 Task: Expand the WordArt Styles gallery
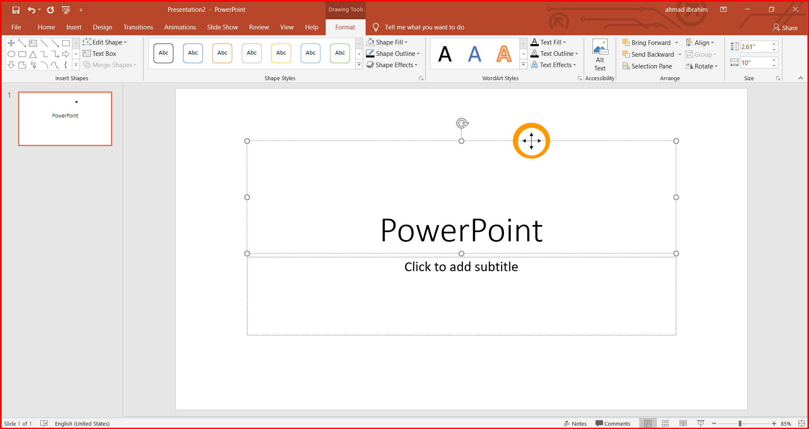[x=524, y=65]
